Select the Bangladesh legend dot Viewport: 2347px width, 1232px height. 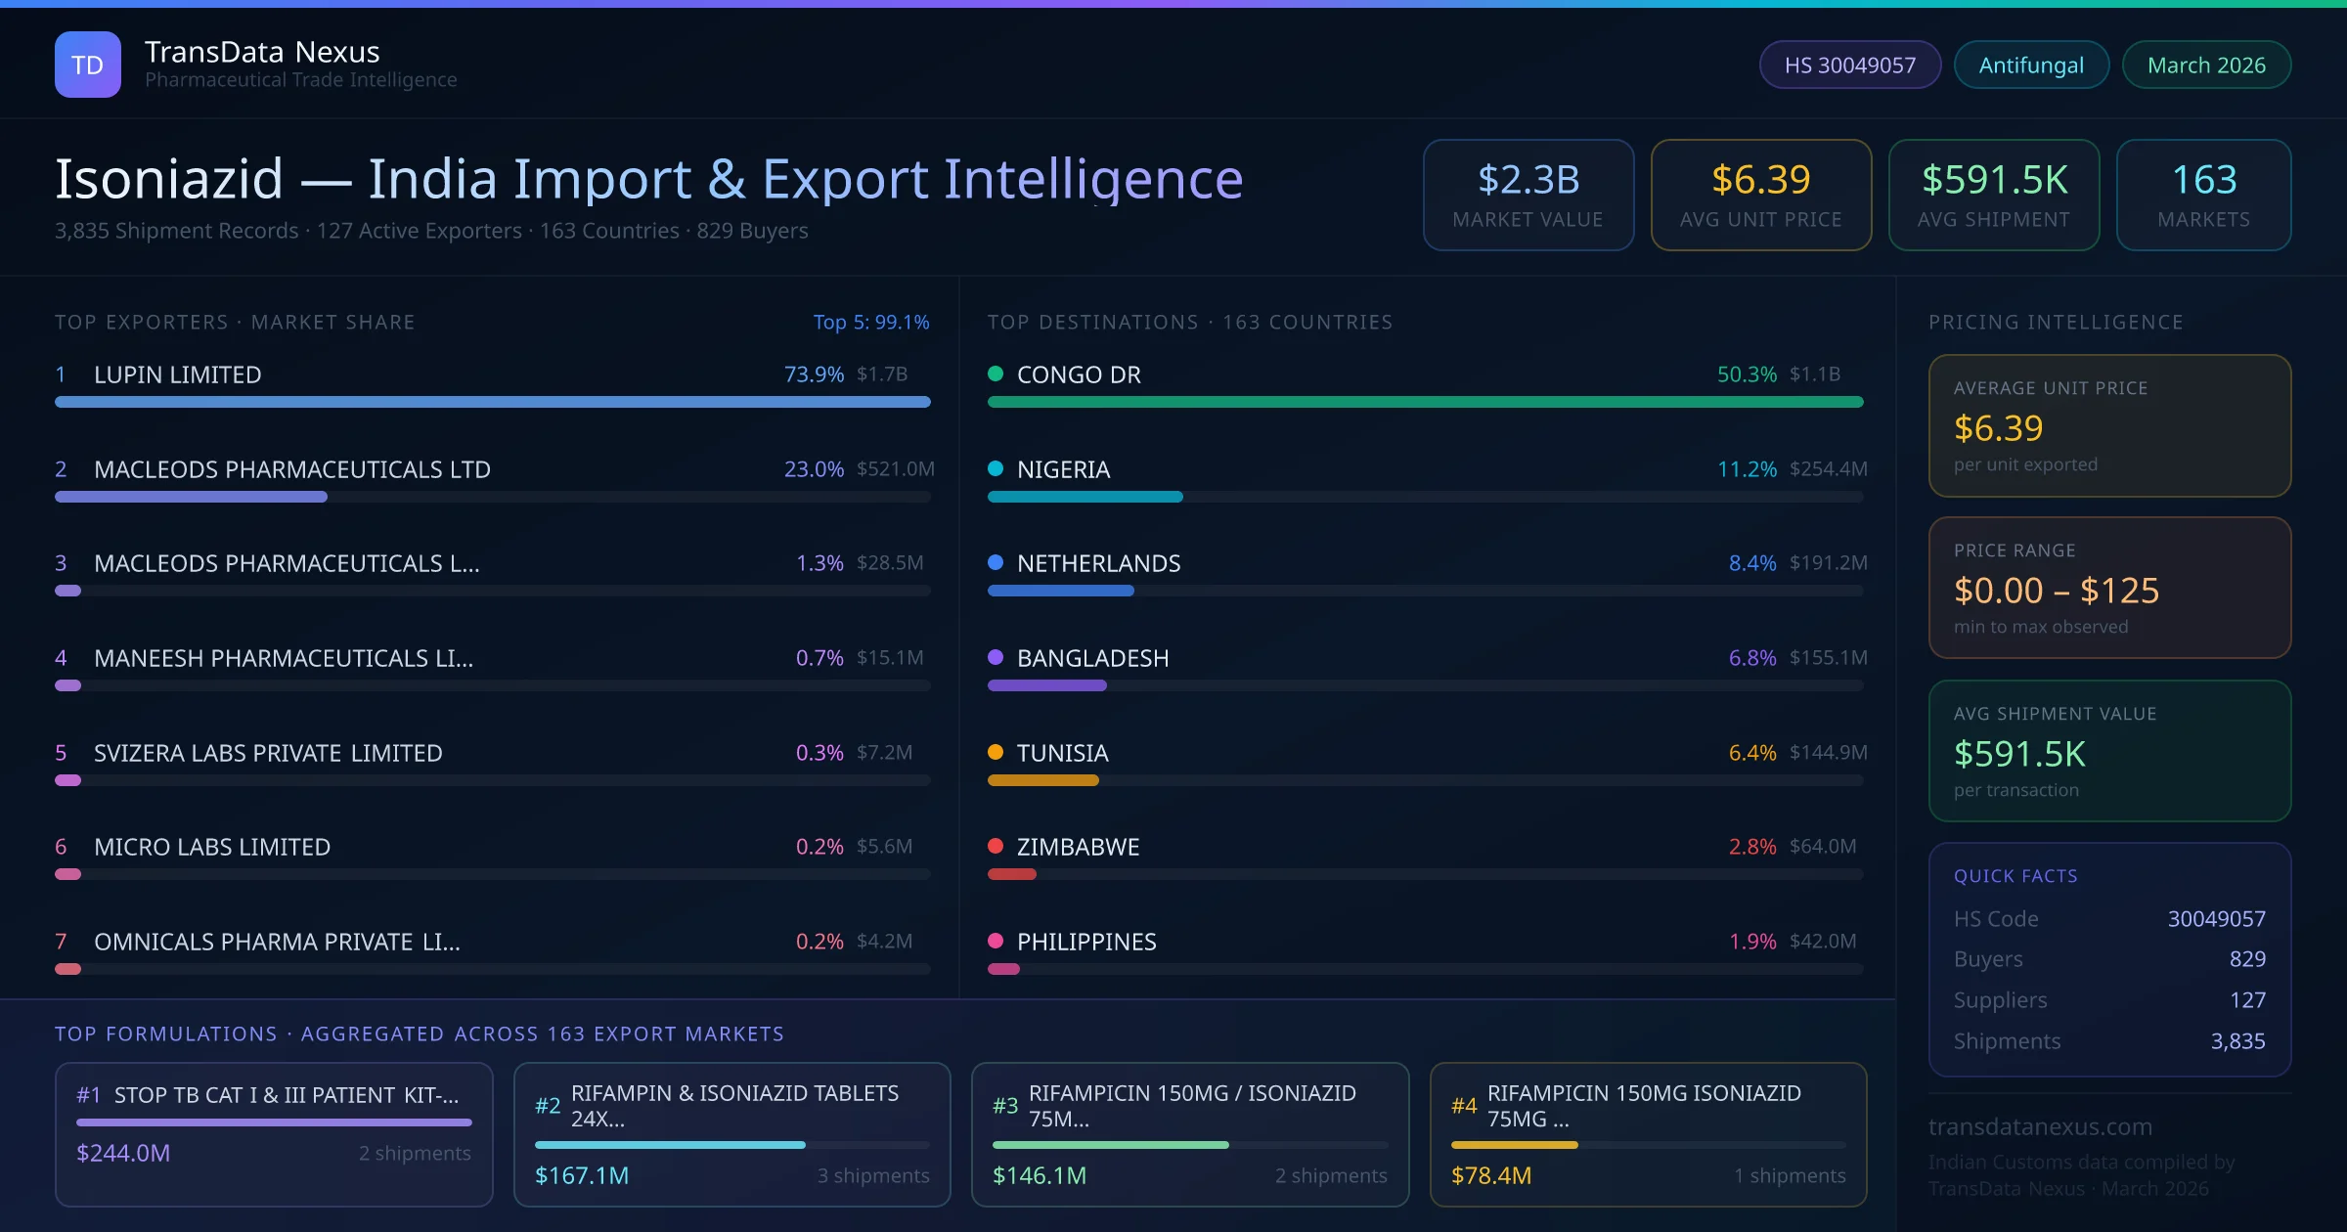996,658
